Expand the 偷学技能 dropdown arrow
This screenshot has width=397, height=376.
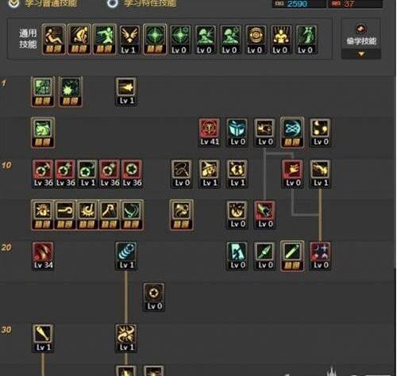coord(361,54)
